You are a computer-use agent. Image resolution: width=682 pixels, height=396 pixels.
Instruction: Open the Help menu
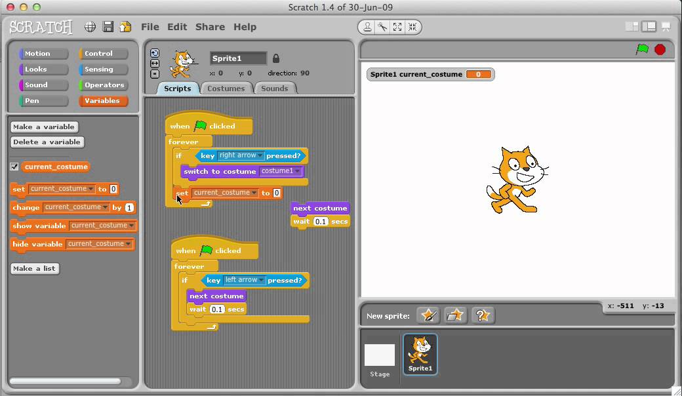click(x=245, y=27)
